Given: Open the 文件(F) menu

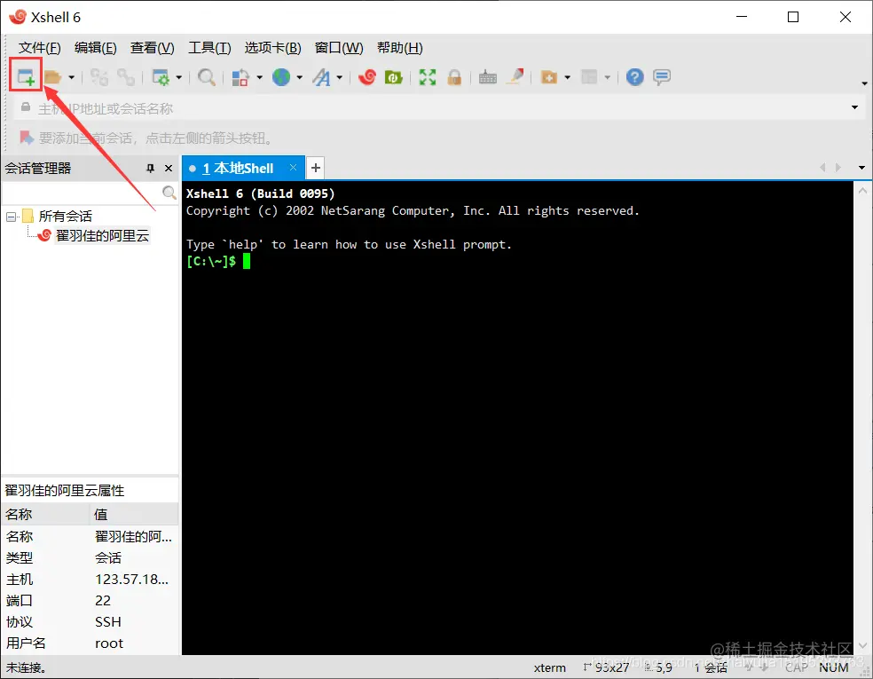Looking at the screenshot, I should click(x=40, y=48).
